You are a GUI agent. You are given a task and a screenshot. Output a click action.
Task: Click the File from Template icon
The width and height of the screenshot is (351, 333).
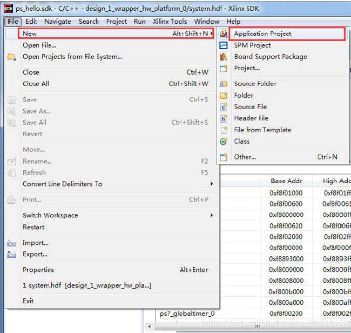(x=224, y=130)
